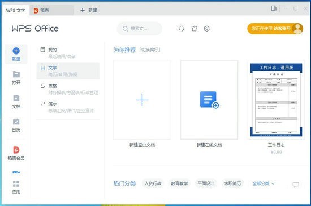Click the sidebar layout icon in title bar
The image size is (311, 206).
coord(274,8)
